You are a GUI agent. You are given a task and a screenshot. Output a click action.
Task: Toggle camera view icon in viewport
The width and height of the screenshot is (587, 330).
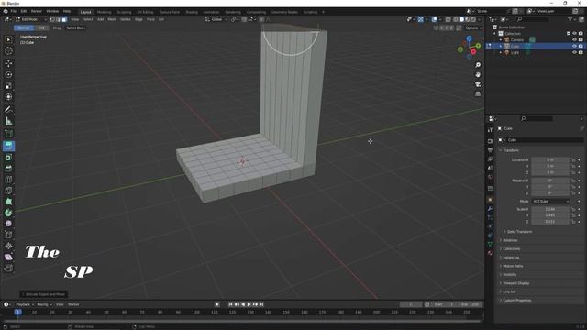point(478,84)
